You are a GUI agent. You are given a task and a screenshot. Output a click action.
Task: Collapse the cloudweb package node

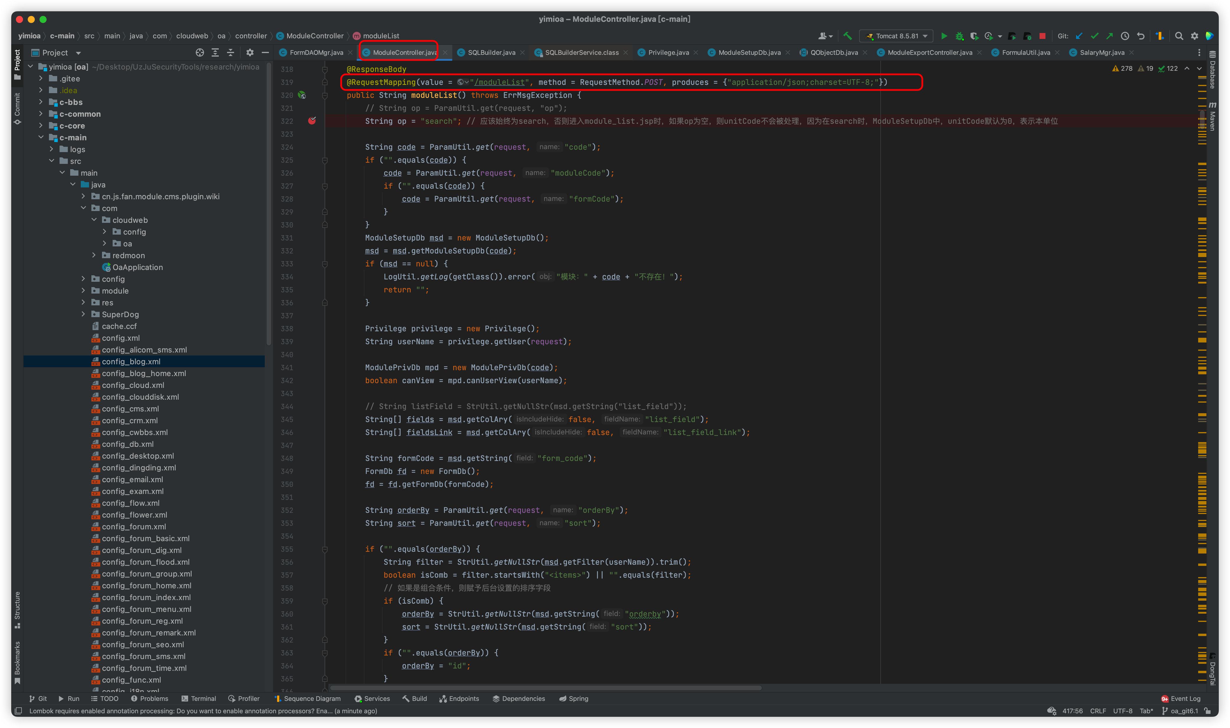point(94,220)
